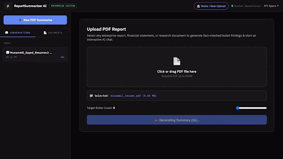Click the chat bubble icon on Muzammil conversation
Viewport: 283px width, 159px height.
[7, 52]
